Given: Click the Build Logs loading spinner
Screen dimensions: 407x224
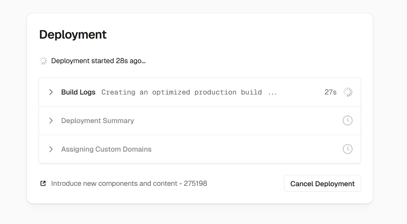Looking at the screenshot, I should [347, 92].
